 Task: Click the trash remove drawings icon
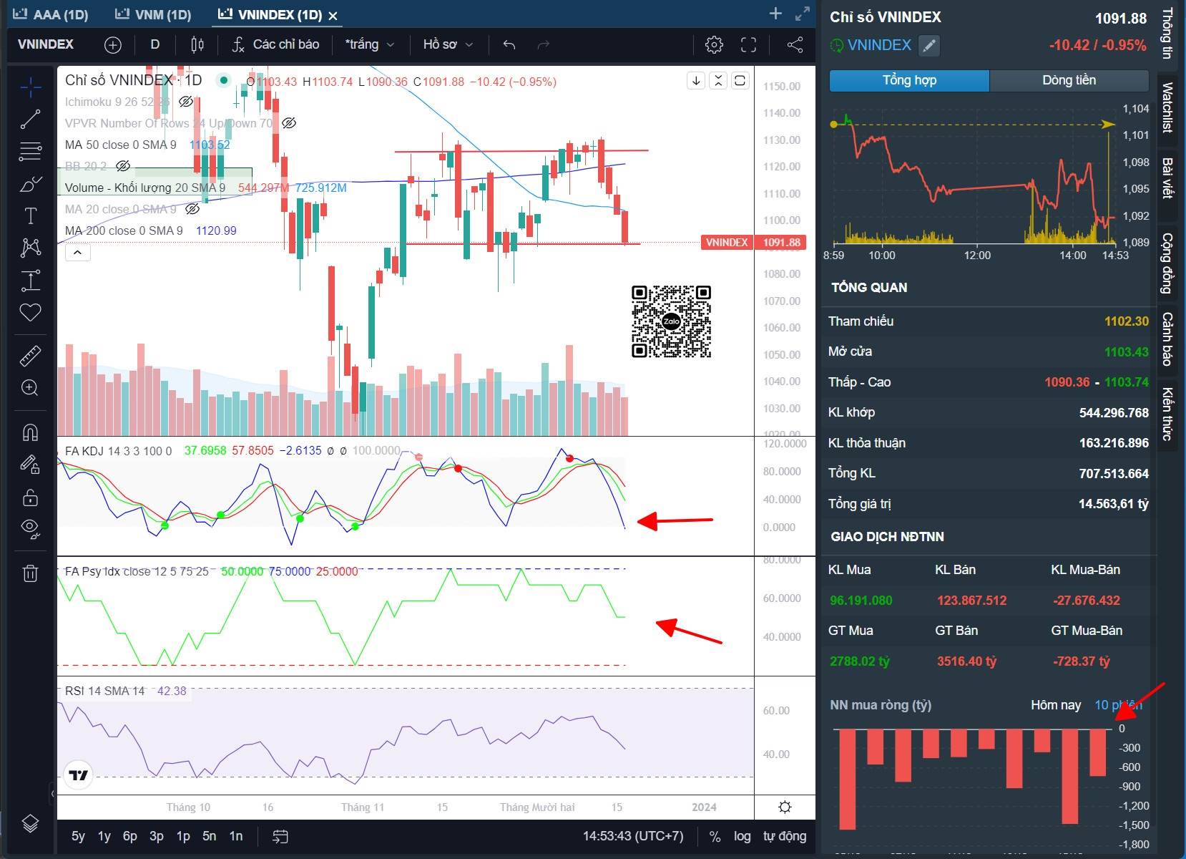pos(30,573)
